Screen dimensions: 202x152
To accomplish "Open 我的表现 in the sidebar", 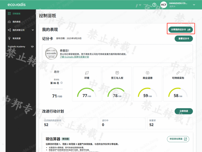I will (x=16, y=22).
